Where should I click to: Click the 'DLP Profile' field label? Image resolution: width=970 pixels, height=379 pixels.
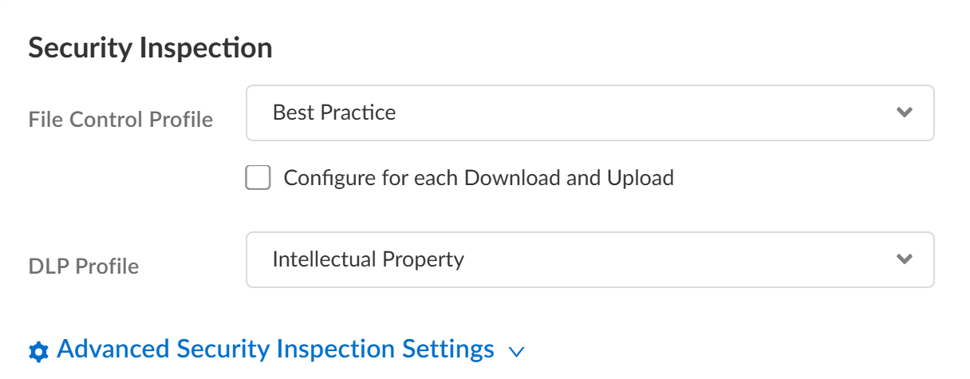(x=83, y=266)
